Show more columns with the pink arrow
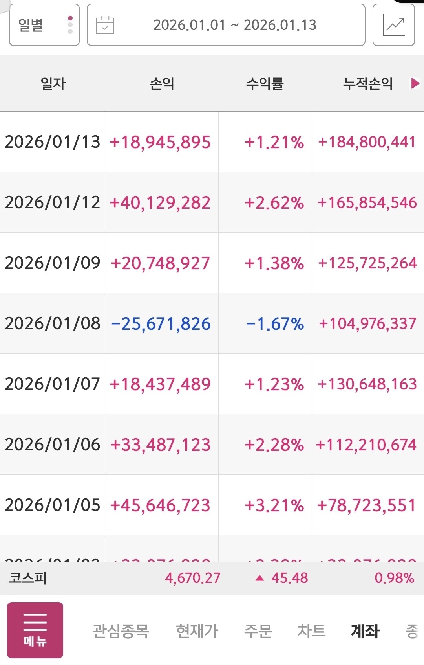424x665 pixels. [415, 83]
